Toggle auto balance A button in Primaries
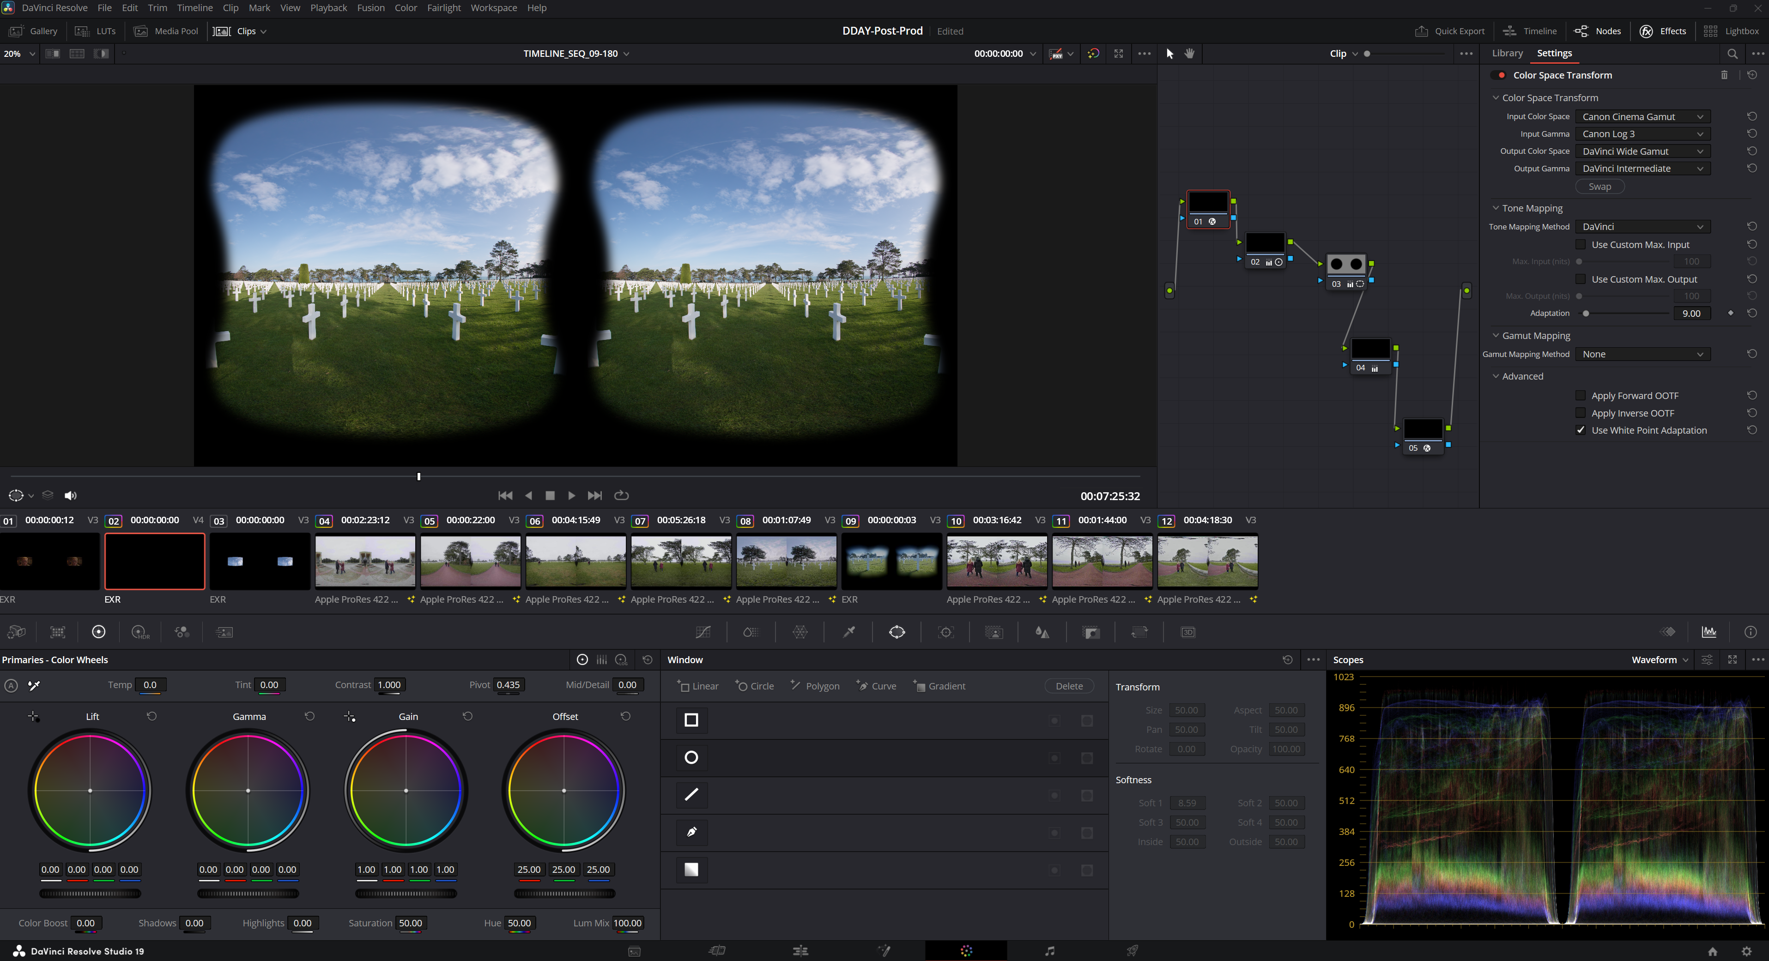Viewport: 1769px width, 961px height. coord(11,686)
